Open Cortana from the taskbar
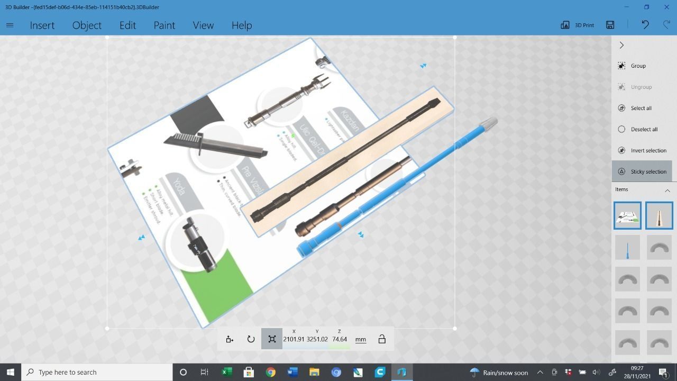This screenshot has height=381, width=677. 183,372
